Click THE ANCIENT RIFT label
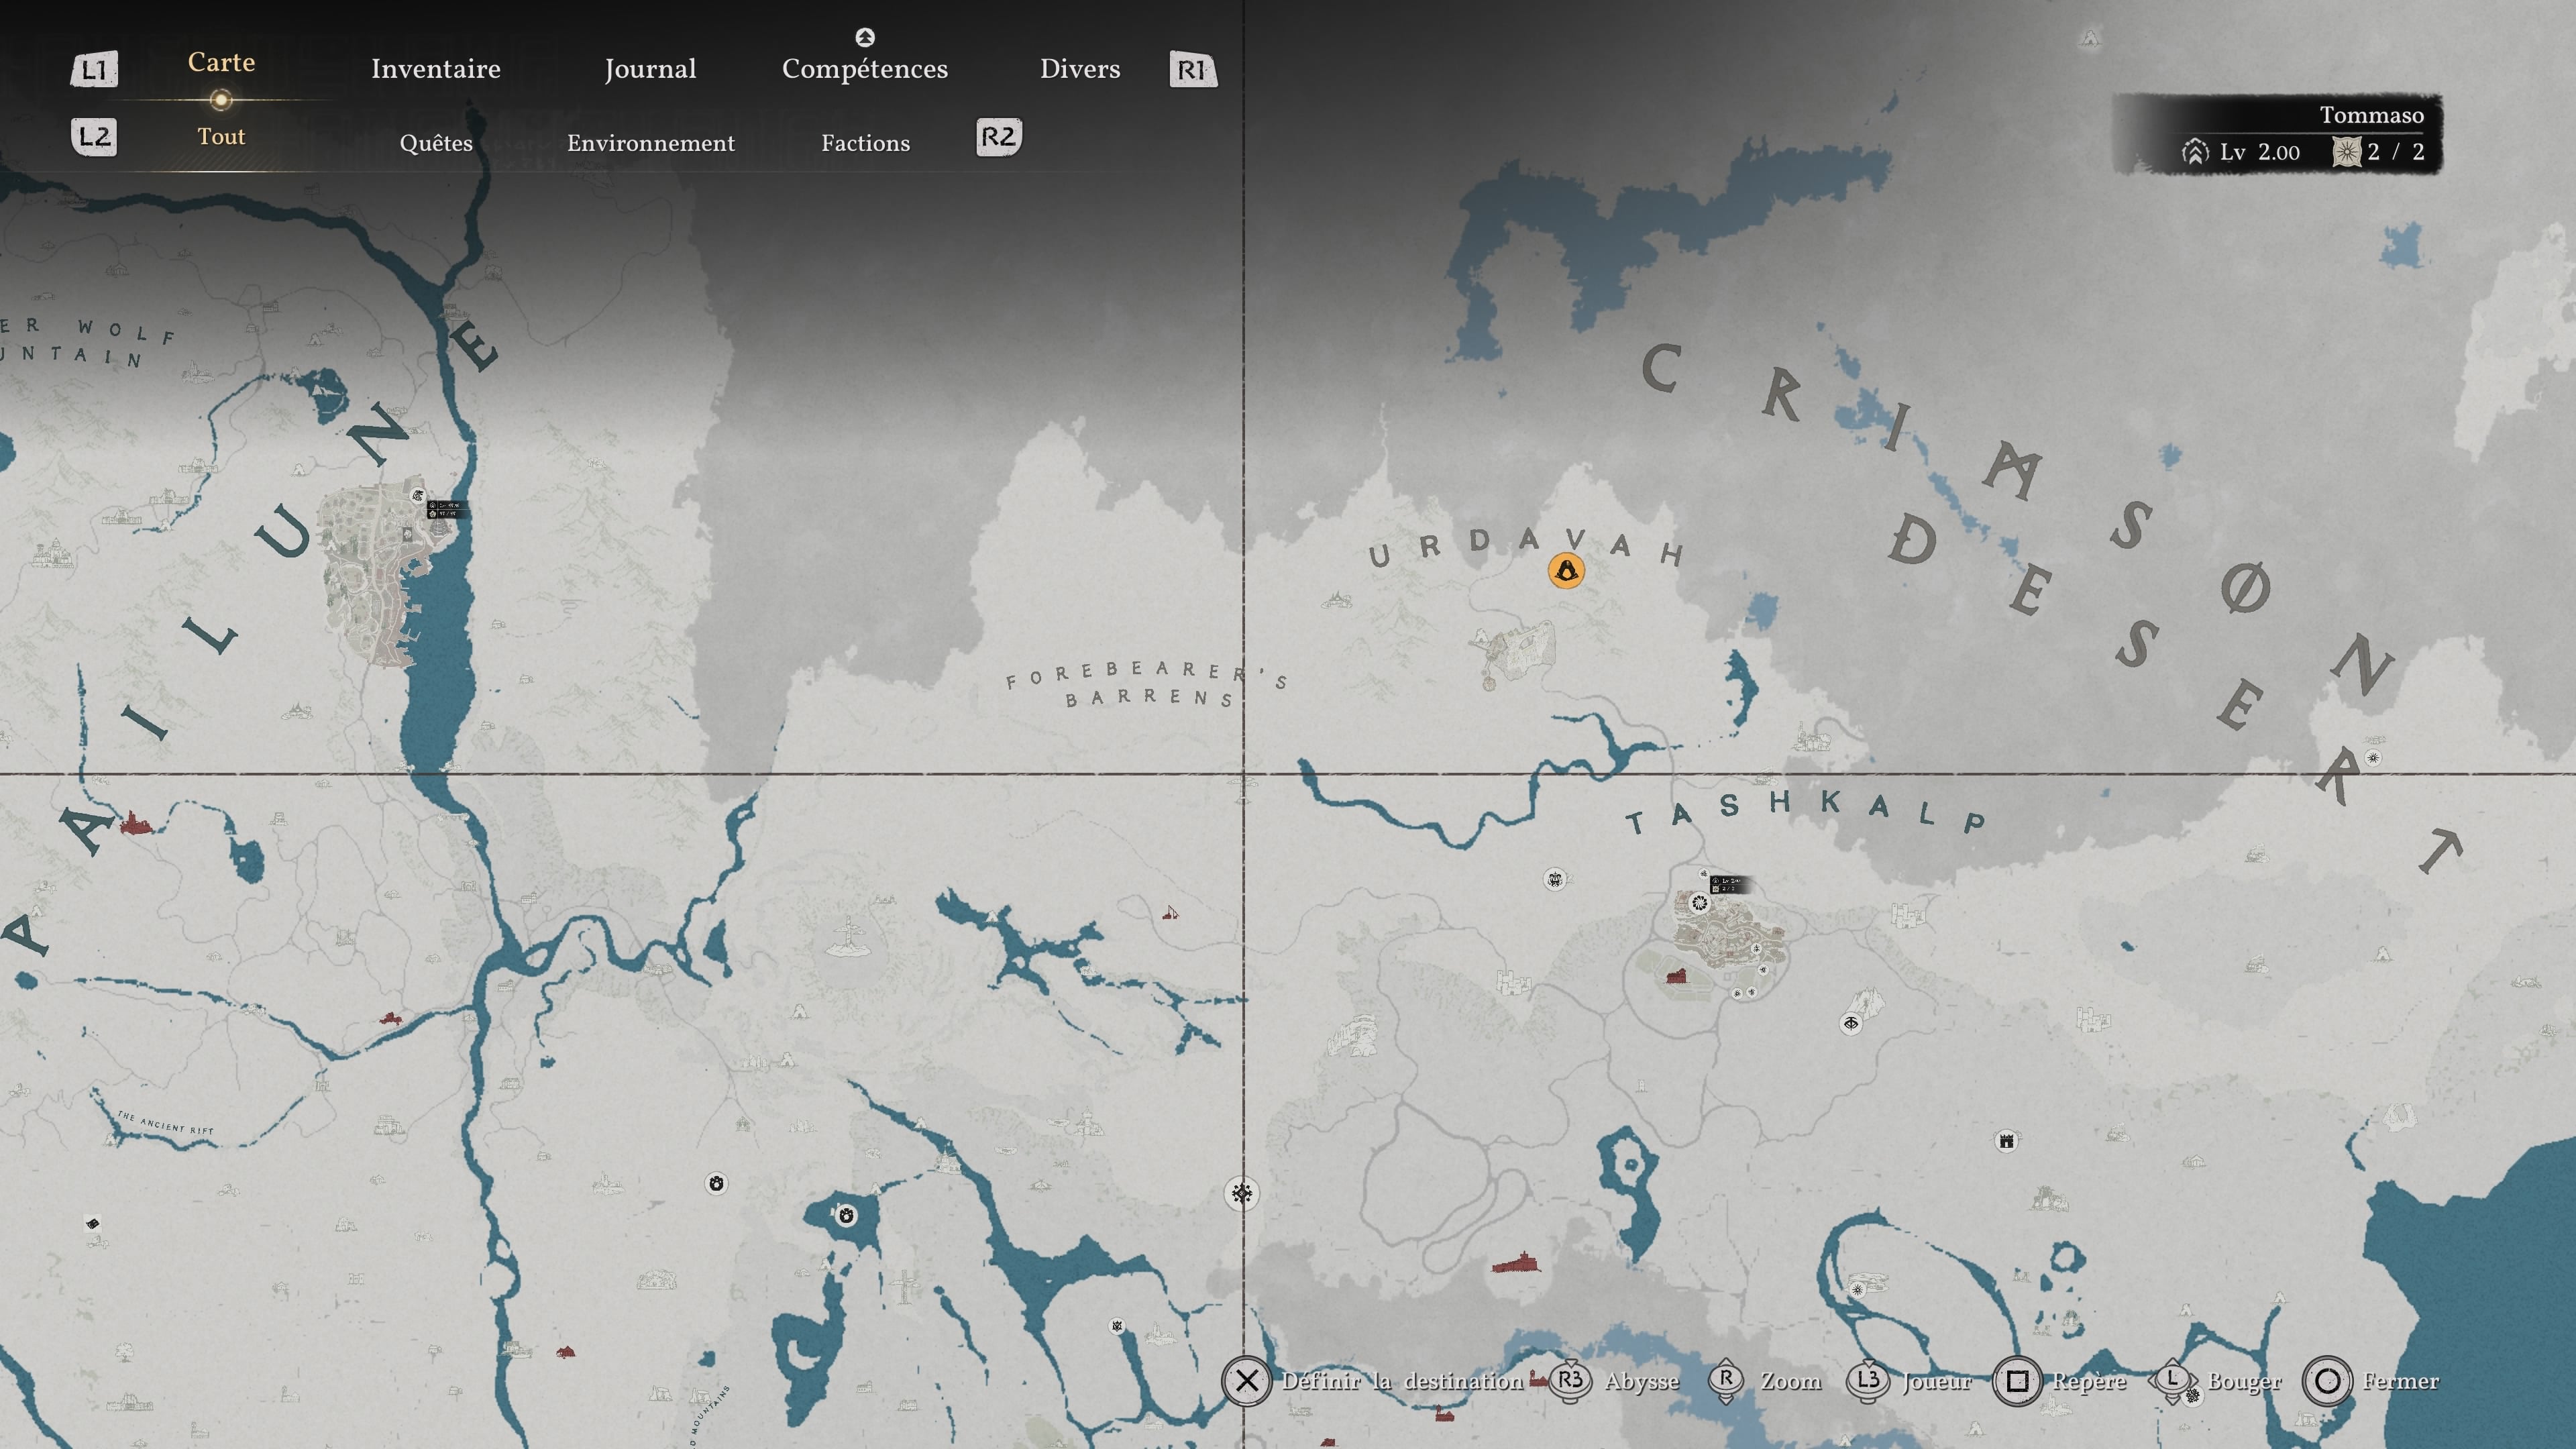This screenshot has height=1449, width=2576. tap(165, 1123)
